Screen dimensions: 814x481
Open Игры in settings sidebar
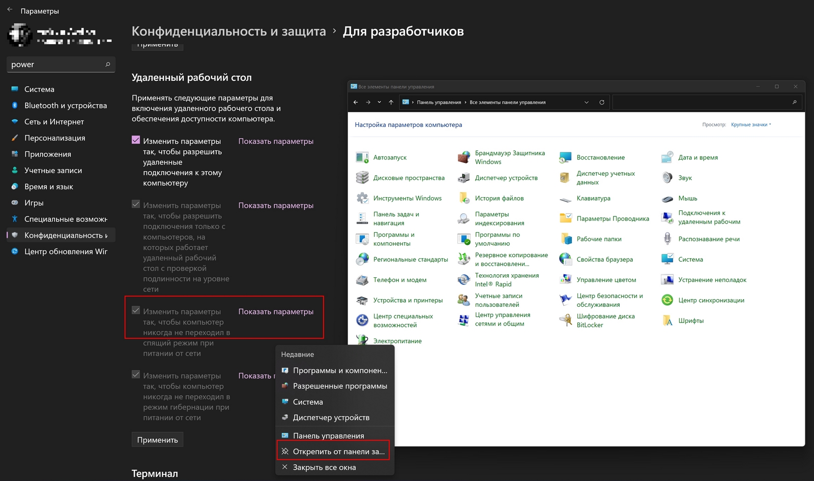coord(61,203)
